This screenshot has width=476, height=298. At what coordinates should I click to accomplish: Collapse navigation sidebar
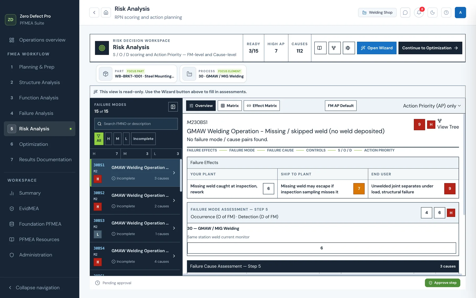coord(34,287)
